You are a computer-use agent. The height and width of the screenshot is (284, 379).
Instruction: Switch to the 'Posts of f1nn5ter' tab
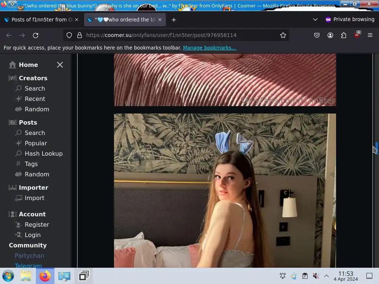tap(41, 20)
